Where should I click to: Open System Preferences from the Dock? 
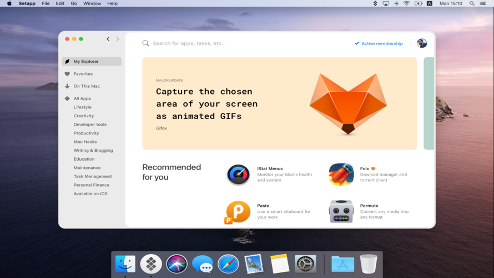pos(305,264)
